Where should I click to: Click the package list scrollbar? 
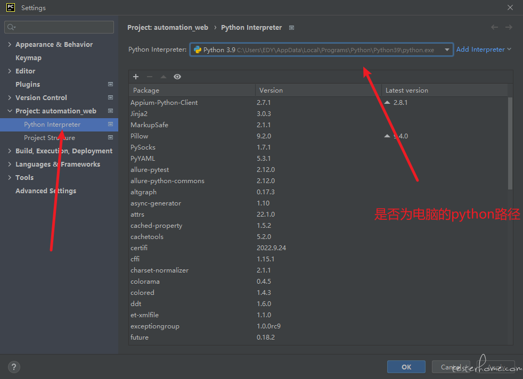(510, 143)
